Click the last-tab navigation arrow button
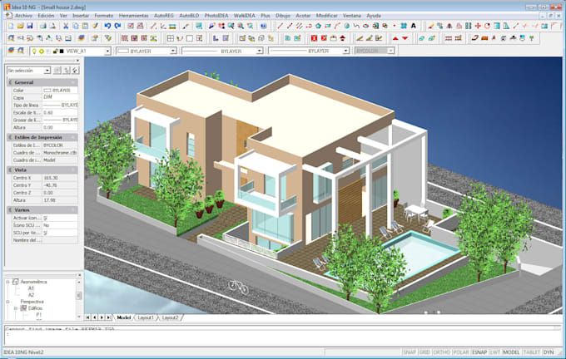Image resolution: width=566 pixels, height=359 pixels. (109, 317)
